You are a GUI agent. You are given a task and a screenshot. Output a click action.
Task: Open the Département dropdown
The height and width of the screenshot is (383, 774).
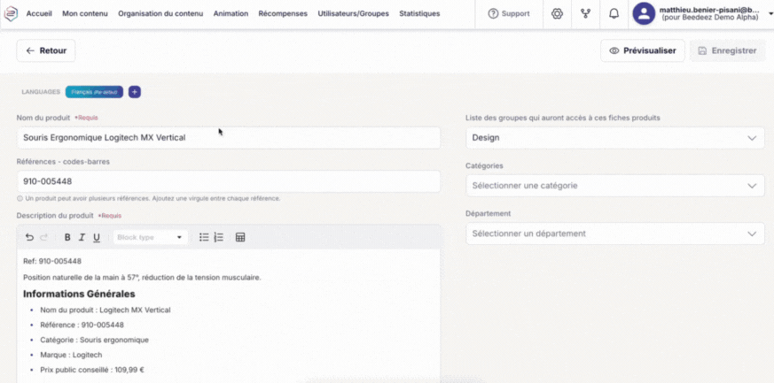click(615, 234)
